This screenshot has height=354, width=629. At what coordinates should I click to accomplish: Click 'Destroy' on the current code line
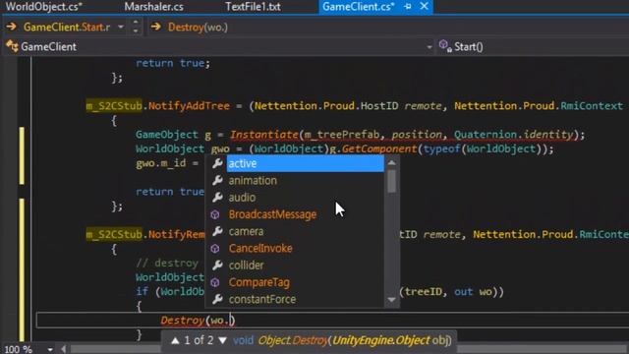pos(183,321)
